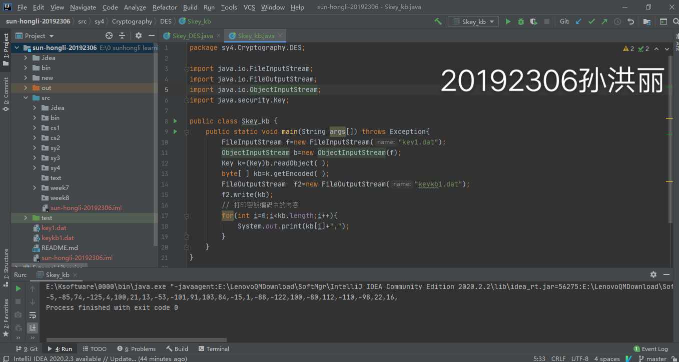Click the 4 spaces indent widget
679x362 pixels.
click(x=607, y=358)
